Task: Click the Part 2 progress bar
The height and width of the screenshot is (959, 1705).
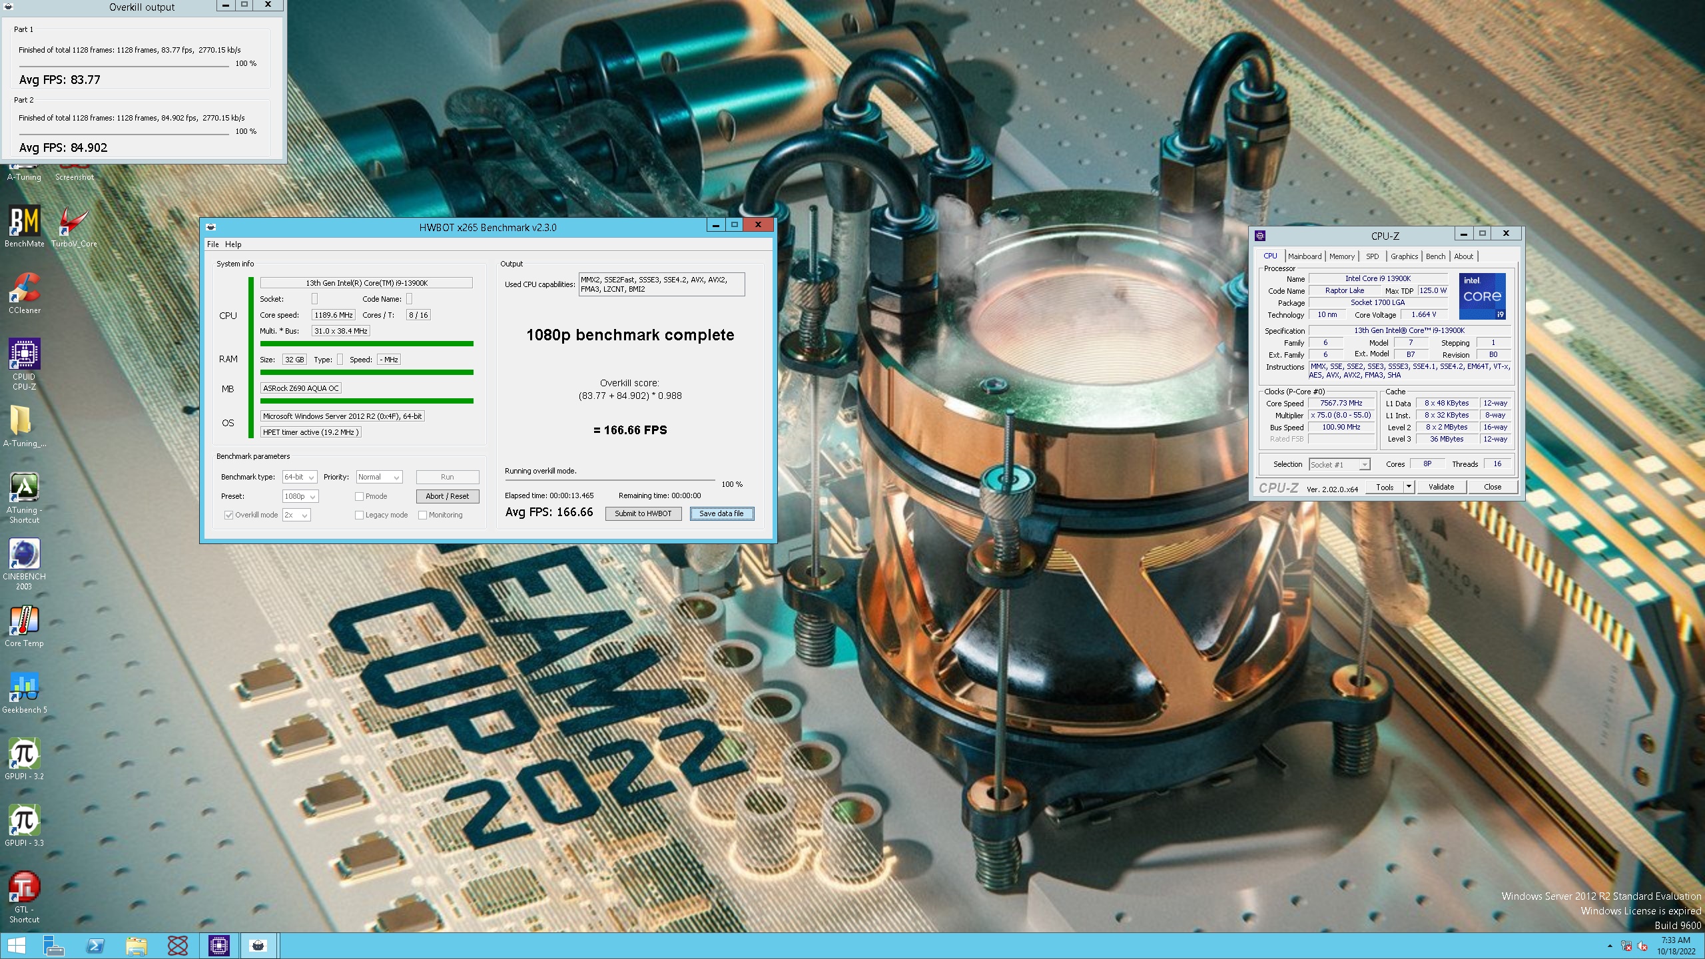Action: pyautogui.click(x=124, y=135)
